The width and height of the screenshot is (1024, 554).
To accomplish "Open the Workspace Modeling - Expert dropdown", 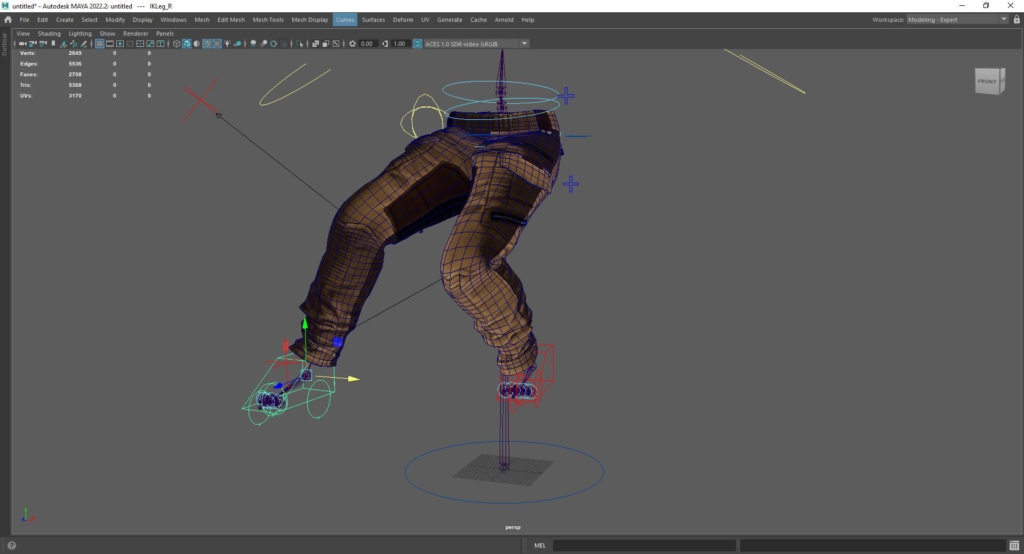I will [x=957, y=20].
